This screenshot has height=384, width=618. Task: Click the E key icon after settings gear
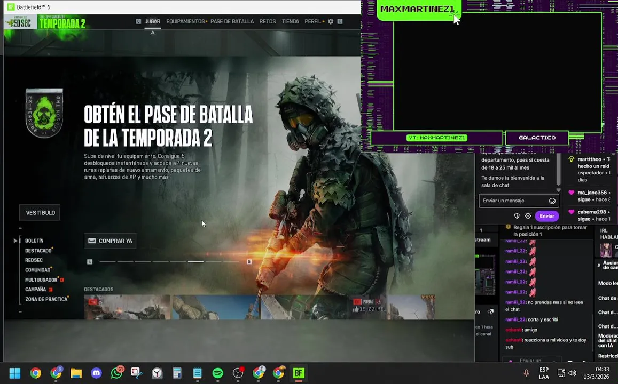[340, 21]
